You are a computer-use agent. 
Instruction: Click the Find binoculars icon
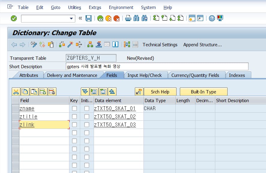click(136, 19)
